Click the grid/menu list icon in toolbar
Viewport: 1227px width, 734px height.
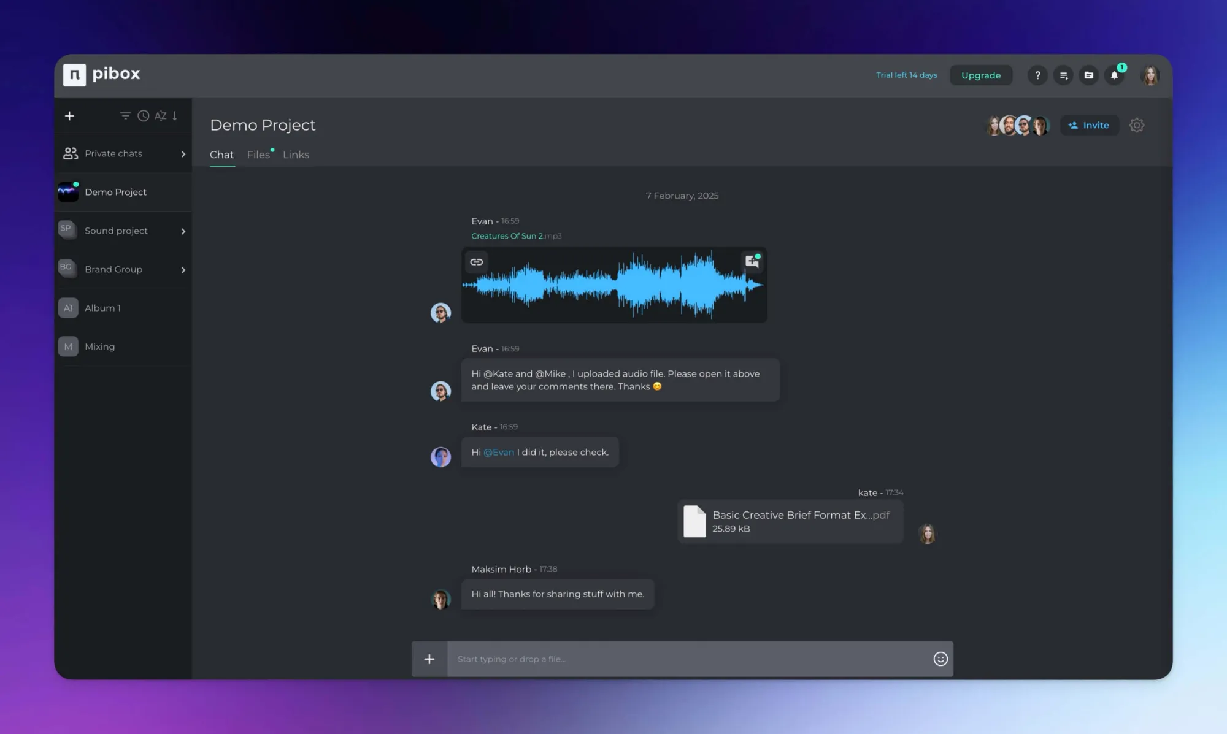1064,75
